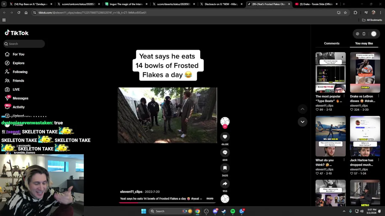Open Discord from the taskbar
The height and width of the screenshot is (216, 385).
click(x=215, y=211)
